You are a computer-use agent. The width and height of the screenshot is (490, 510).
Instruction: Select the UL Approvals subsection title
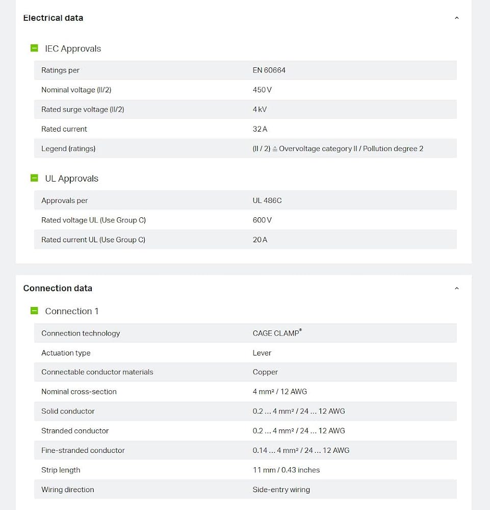pos(71,178)
